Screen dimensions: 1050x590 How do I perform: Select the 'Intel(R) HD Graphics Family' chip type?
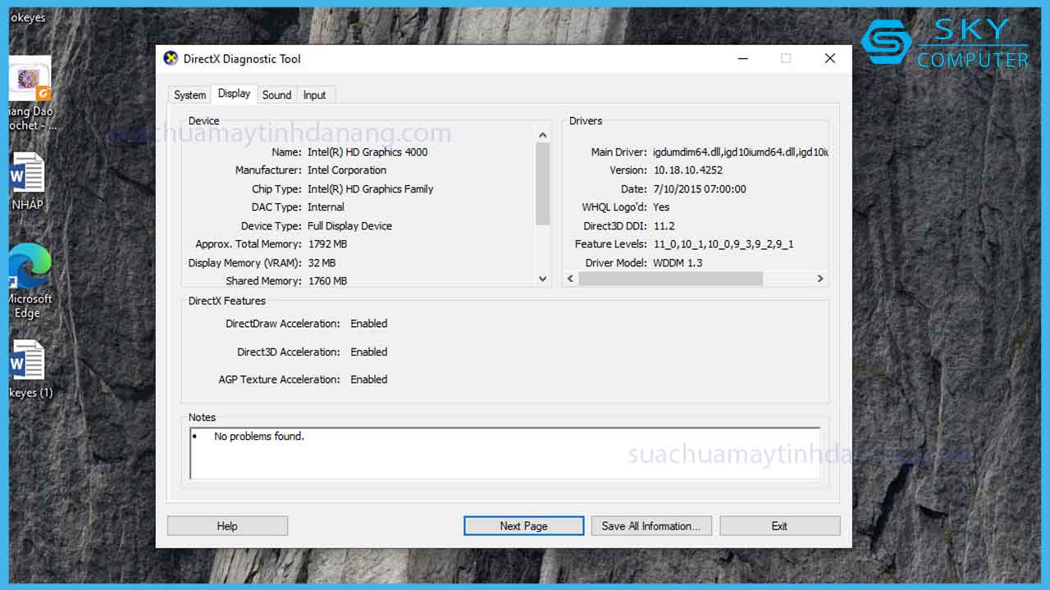pos(370,189)
